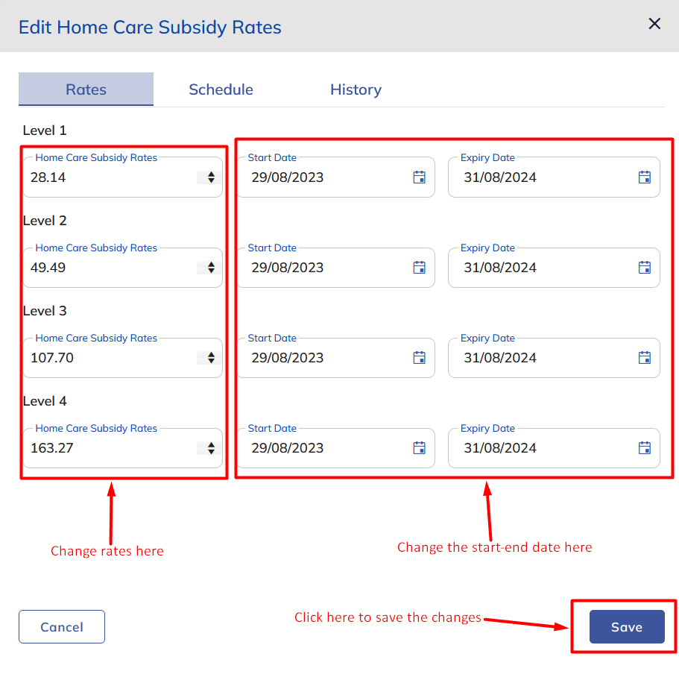The image size is (679, 683).
Task: Open calendar for Level 3 Start Date
Action: 419,358
